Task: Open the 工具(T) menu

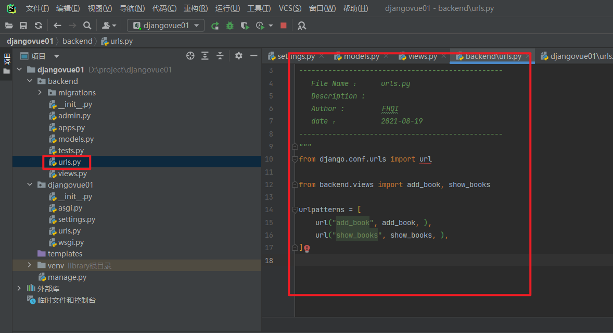Action: [x=259, y=8]
